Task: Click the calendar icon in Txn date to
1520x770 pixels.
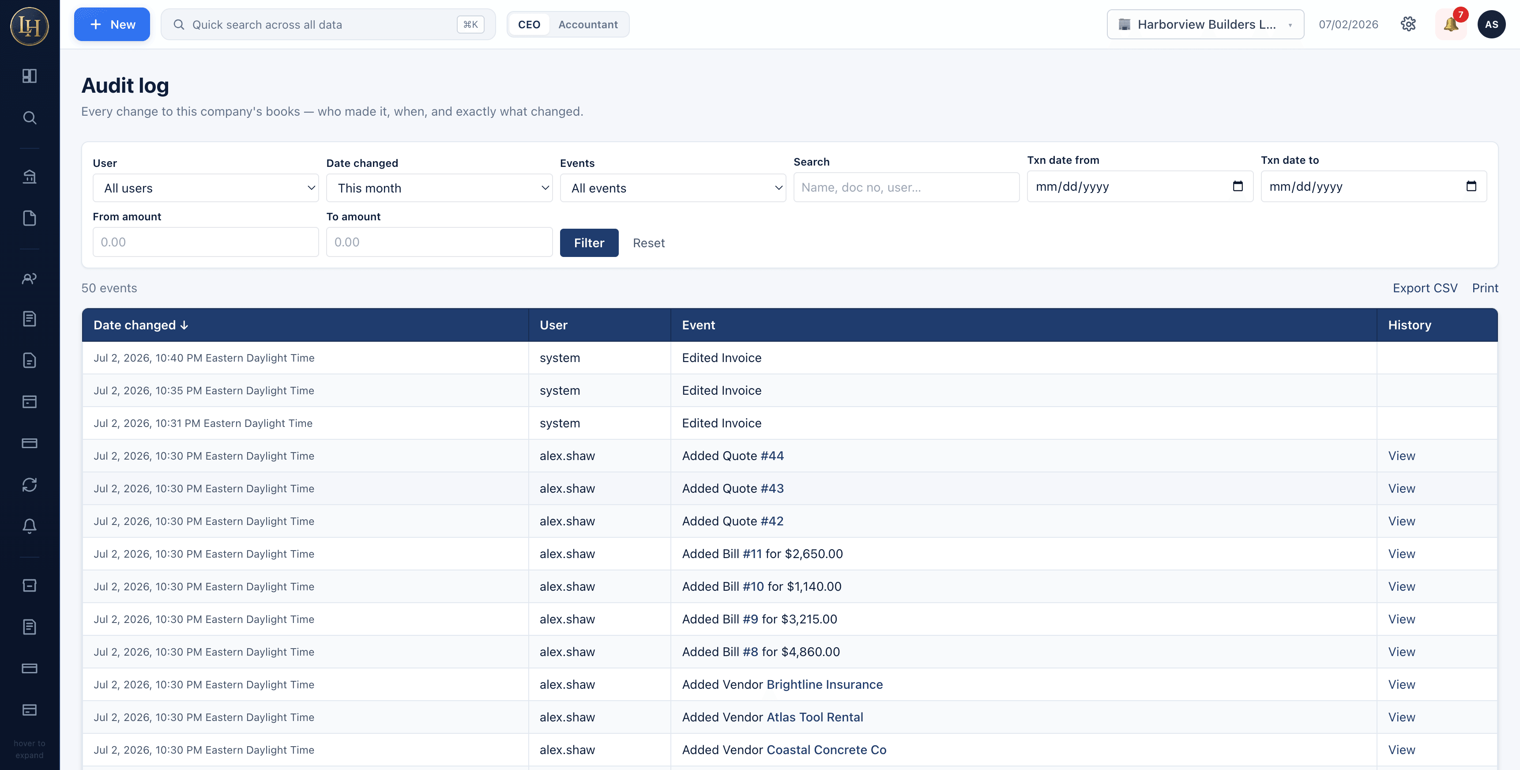Action: 1471,186
